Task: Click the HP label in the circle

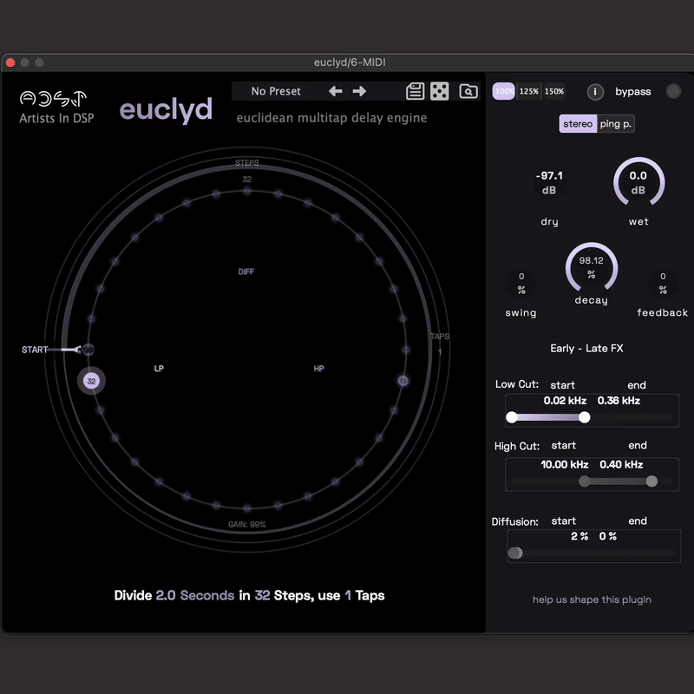Action: coord(318,369)
